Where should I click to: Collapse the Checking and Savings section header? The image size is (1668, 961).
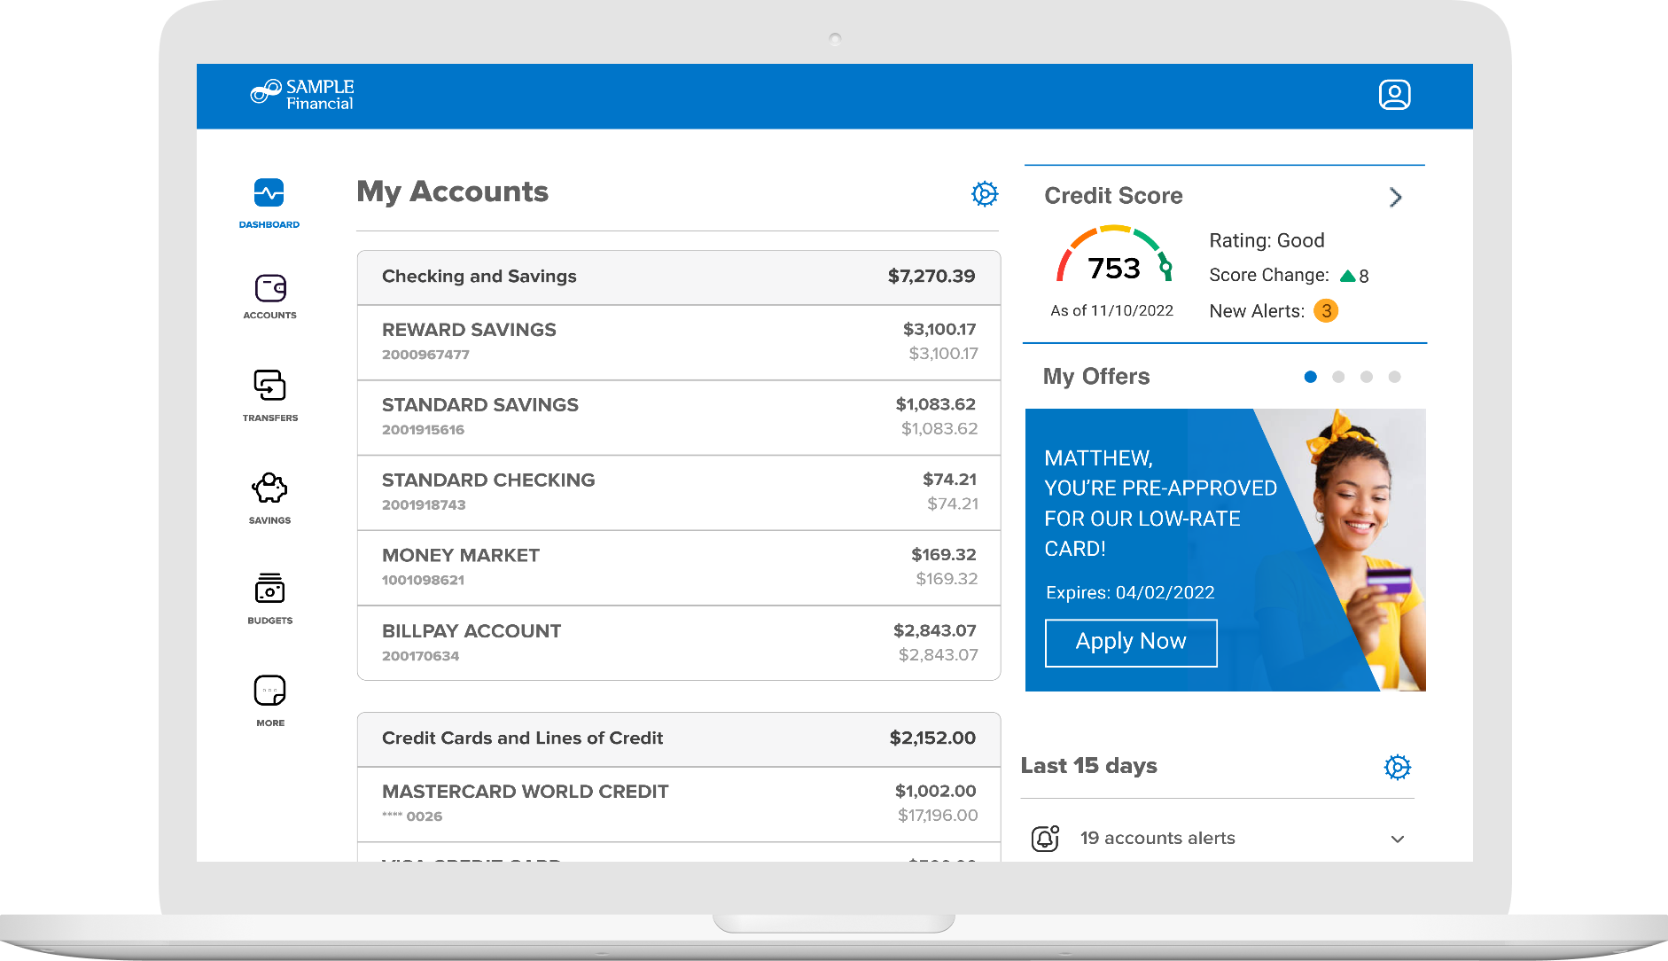(678, 277)
